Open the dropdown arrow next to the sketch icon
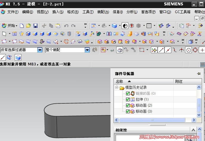 [x=10, y=34]
